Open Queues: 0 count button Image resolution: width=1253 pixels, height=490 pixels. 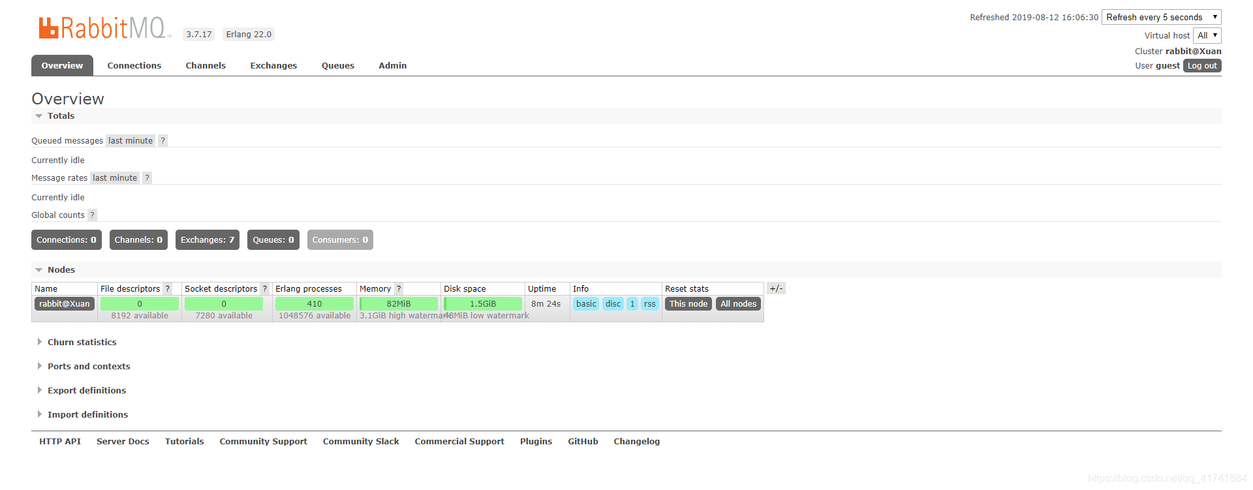click(273, 239)
